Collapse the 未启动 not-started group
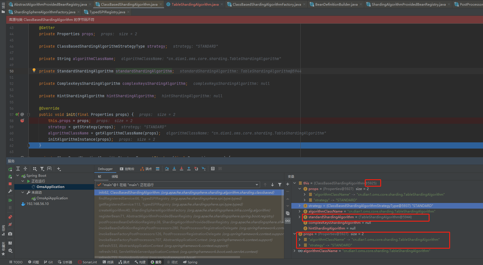483x265 pixels. [23, 192]
